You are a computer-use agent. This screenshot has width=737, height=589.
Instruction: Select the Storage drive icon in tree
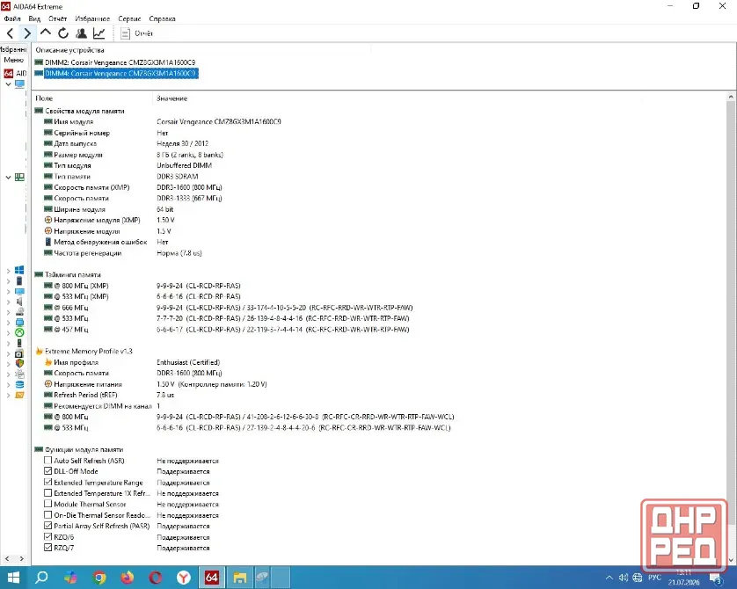(19, 311)
